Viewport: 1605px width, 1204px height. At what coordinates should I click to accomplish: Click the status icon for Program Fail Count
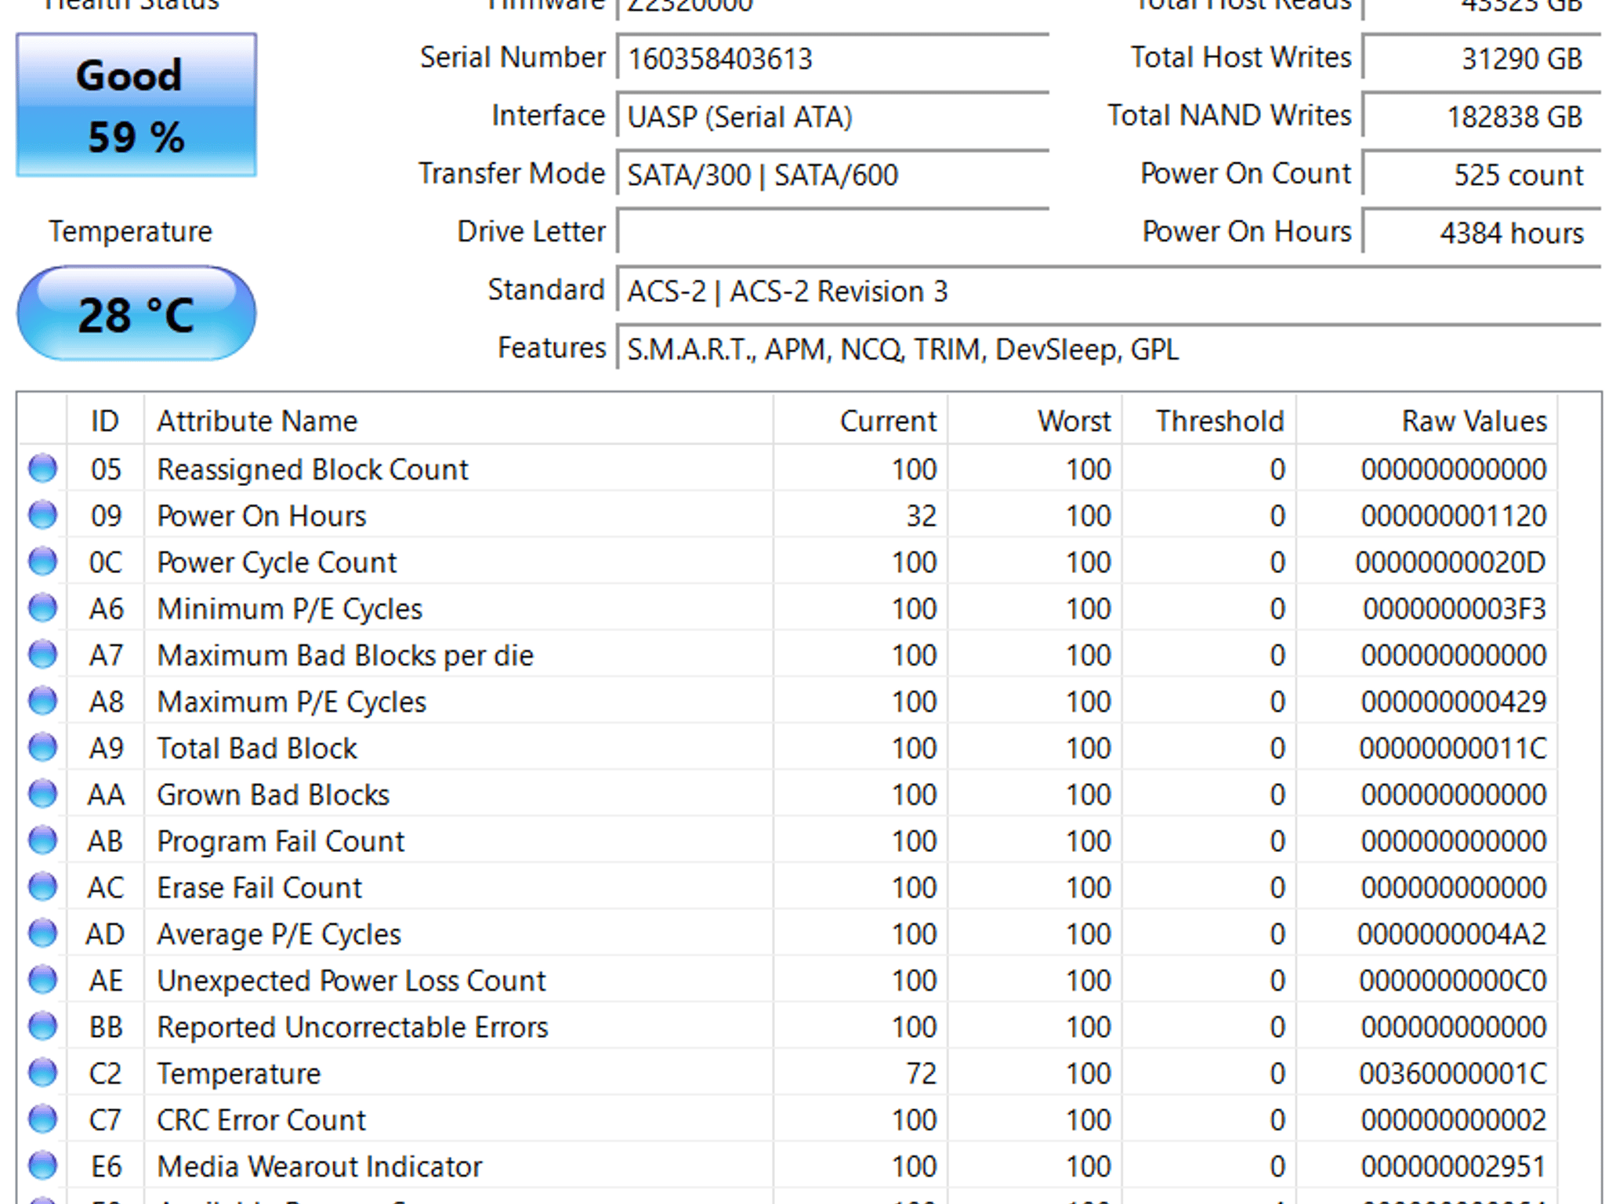tap(42, 840)
